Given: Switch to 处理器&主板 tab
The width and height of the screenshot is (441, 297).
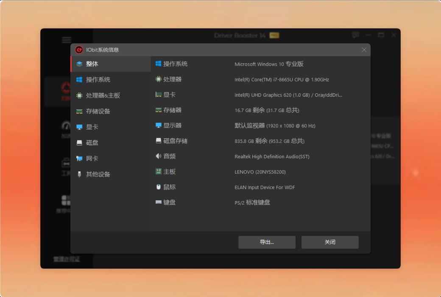Looking at the screenshot, I should (111, 95).
